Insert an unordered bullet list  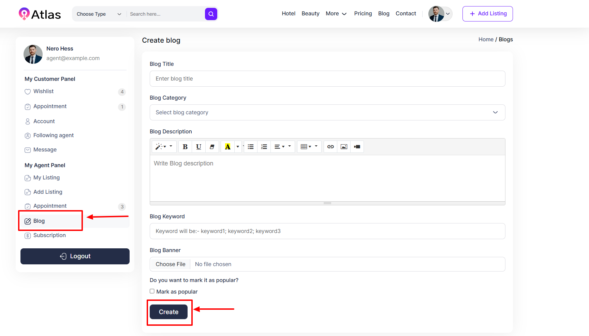pos(251,147)
